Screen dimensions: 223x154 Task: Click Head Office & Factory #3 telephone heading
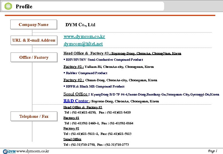(x=83, y=107)
